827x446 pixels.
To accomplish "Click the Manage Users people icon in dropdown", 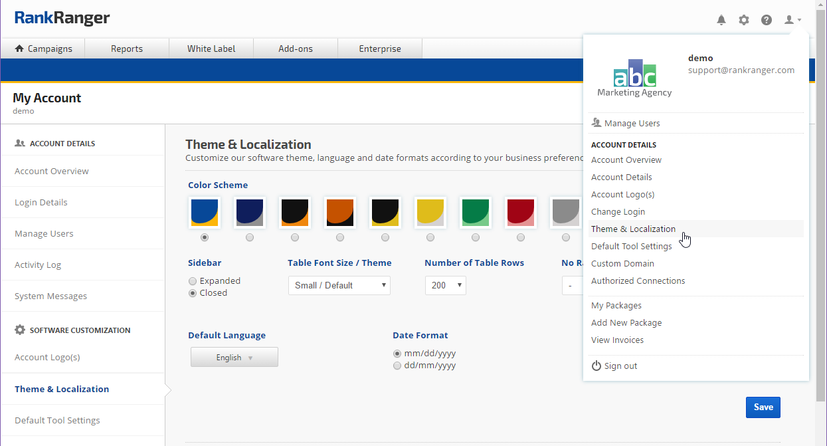I will click(x=596, y=123).
